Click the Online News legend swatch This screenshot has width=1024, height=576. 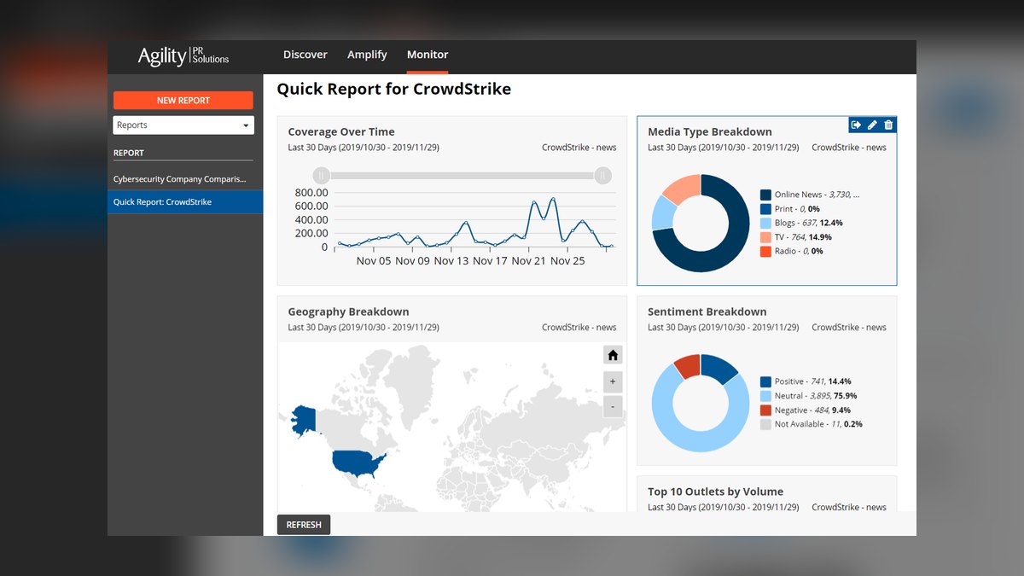(765, 195)
